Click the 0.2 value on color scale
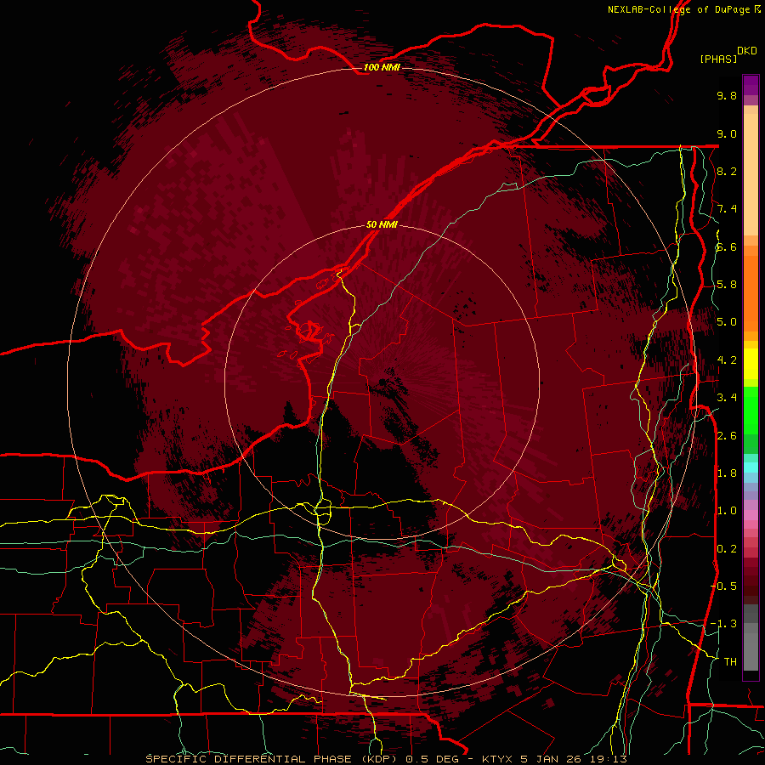The height and width of the screenshot is (765, 765). pyautogui.click(x=727, y=549)
